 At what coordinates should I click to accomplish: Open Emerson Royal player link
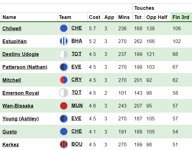(x=21, y=93)
